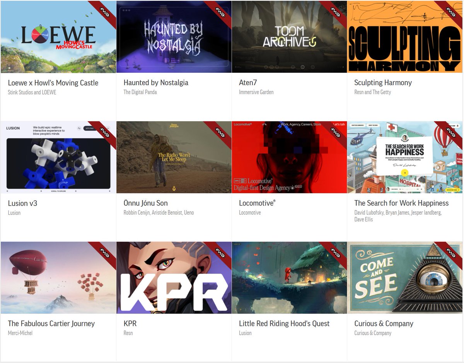Click FWA ribbon on Little Red Riding Hood card
The width and height of the screenshot is (464, 363).
(335, 253)
